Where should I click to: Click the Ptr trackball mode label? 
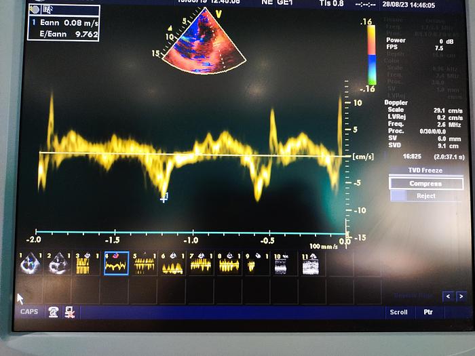pyautogui.click(x=428, y=312)
